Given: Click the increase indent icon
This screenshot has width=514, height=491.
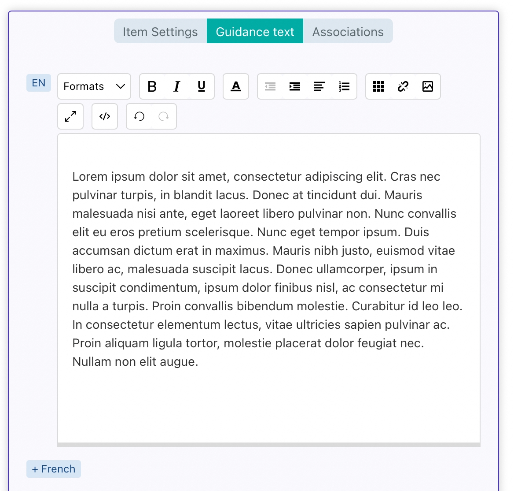Looking at the screenshot, I should [295, 86].
